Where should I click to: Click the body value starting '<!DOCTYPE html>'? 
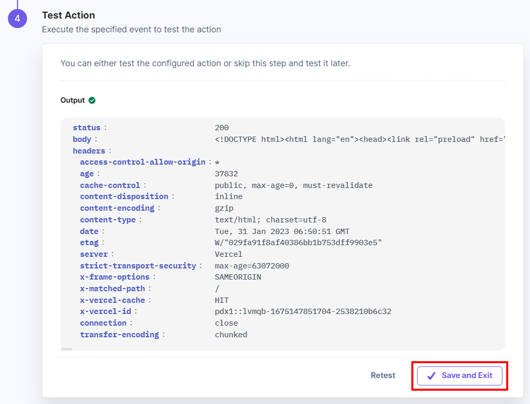click(360, 139)
